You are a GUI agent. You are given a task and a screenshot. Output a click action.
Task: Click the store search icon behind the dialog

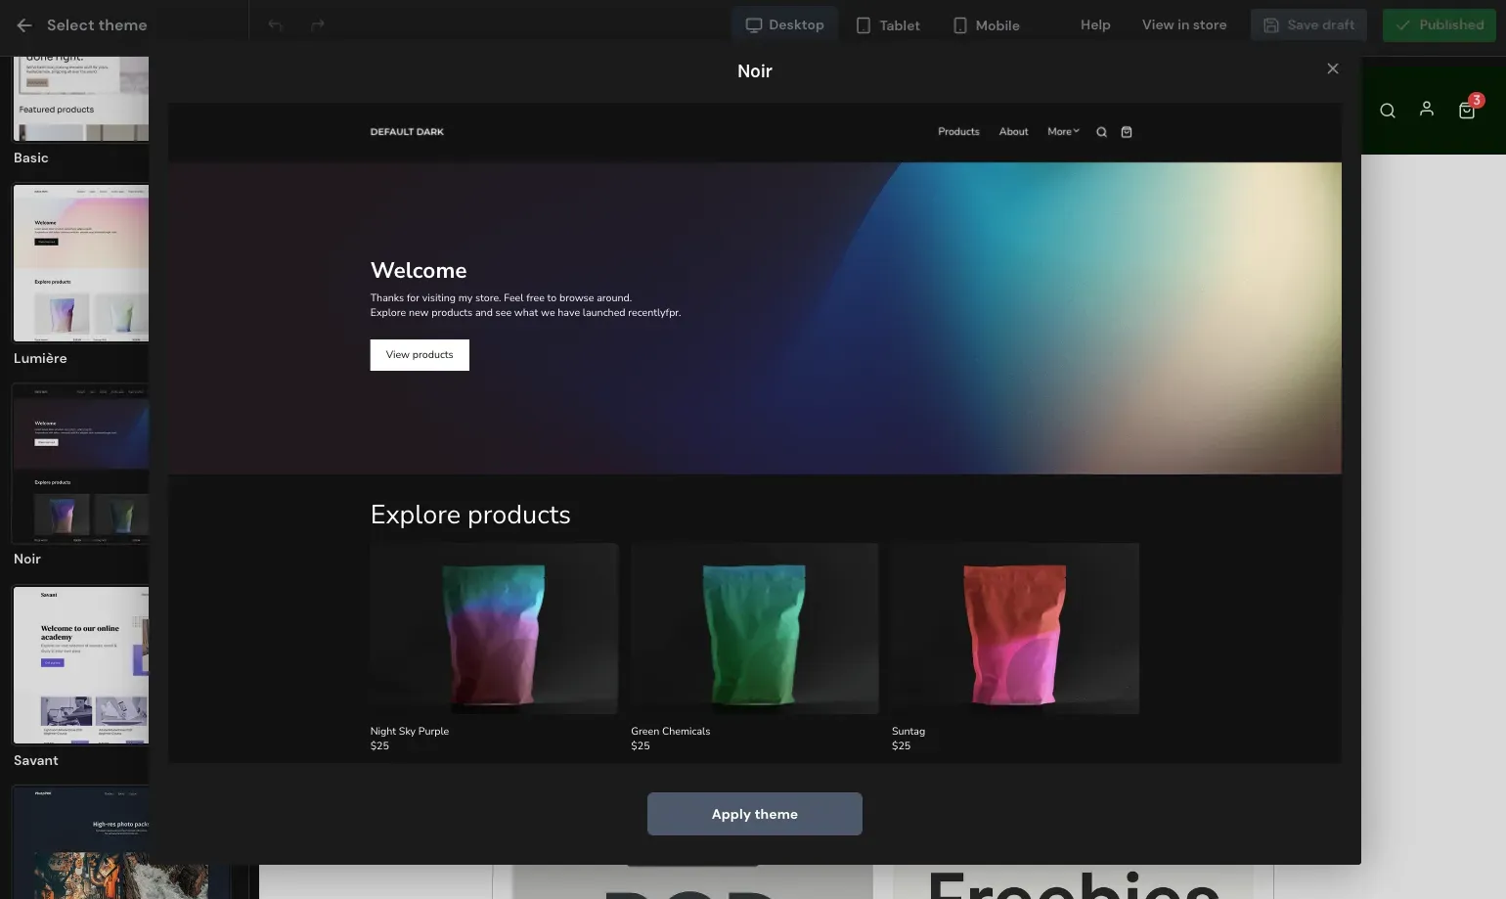point(1388,111)
